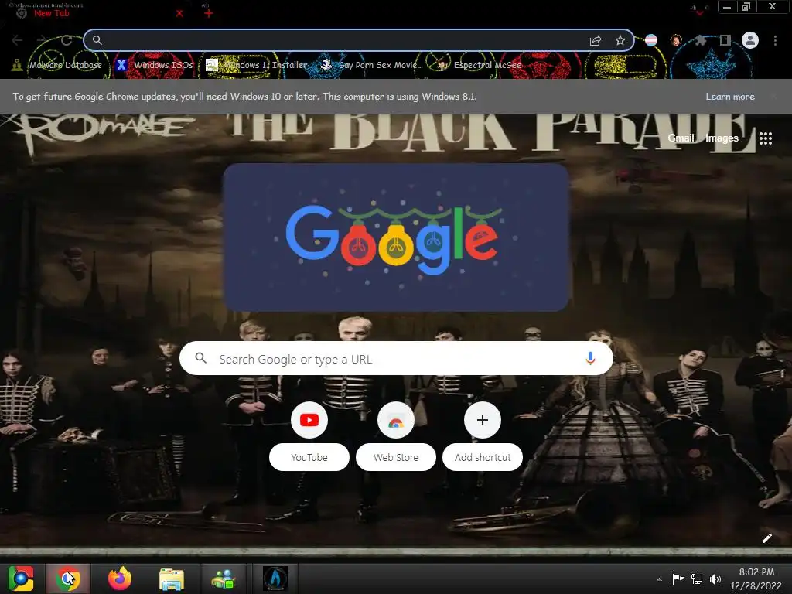Bookmark this tab with the star icon

pyautogui.click(x=620, y=40)
